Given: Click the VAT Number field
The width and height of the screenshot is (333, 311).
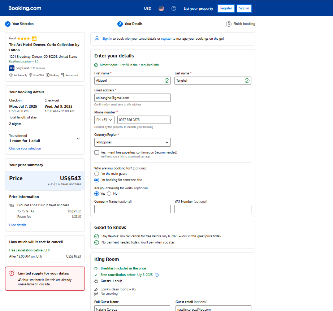Looking at the screenshot, I should (213, 209).
